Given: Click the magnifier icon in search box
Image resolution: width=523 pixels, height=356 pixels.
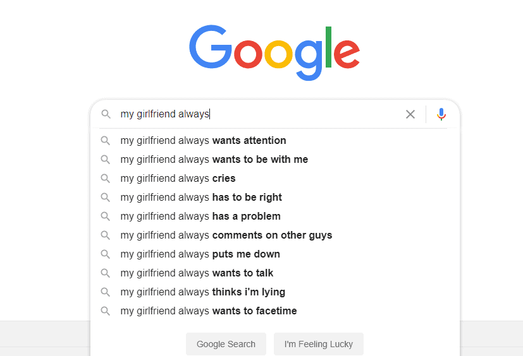Looking at the screenshot, I should coord(106,114).
